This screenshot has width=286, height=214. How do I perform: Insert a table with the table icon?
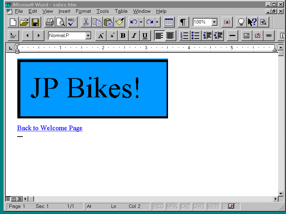point(169,22)
